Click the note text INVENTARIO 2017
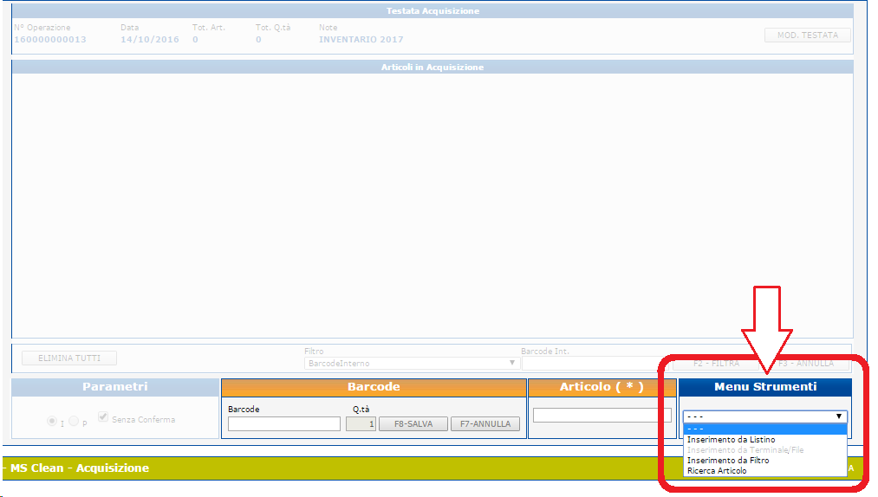The image size is (878, 497). (x=361, y=40)
